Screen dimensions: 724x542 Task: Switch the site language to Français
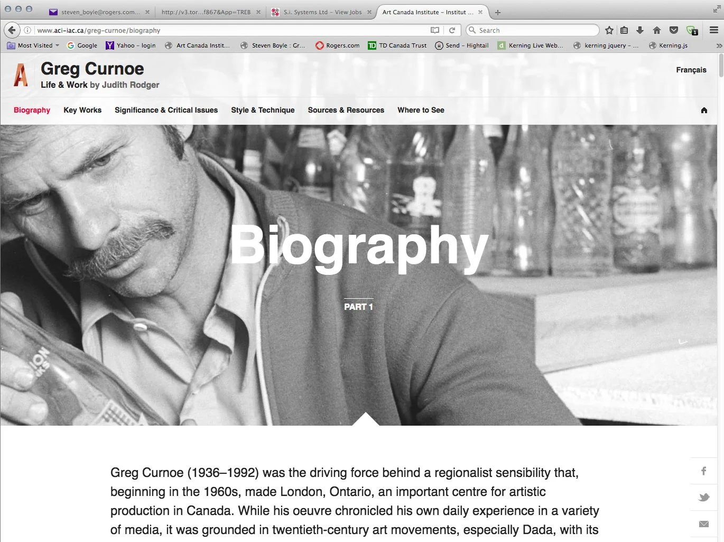pyautogui.click(x=691, y=70)
